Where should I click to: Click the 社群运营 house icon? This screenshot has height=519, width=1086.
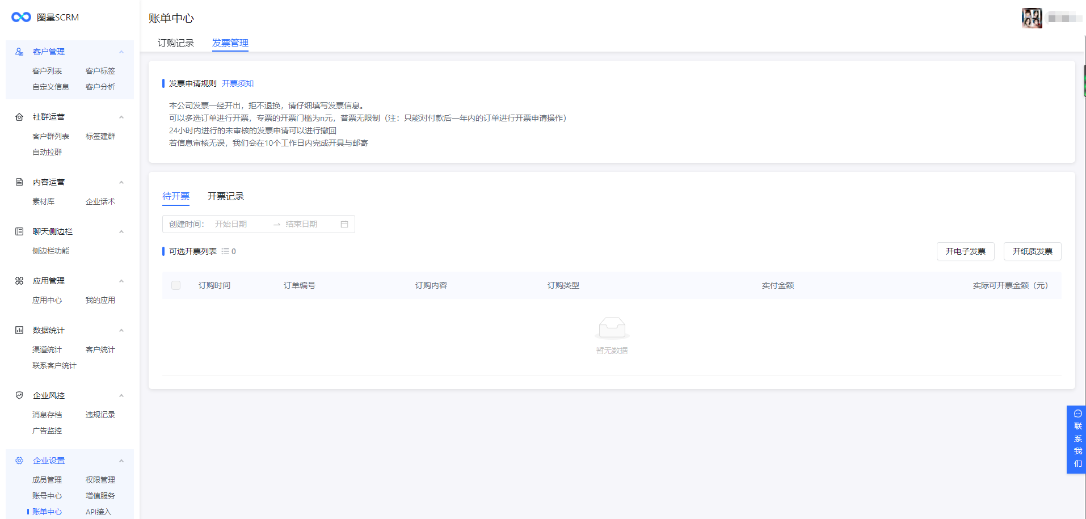coord(19,117)
